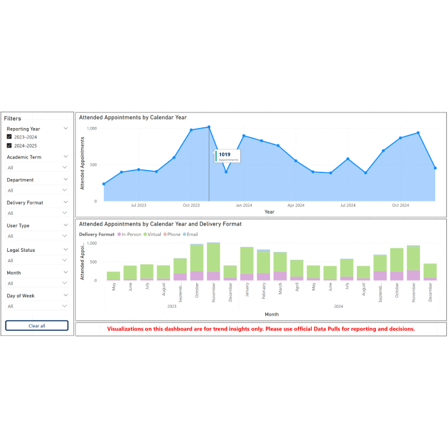Open the Department 'All' dropdown
The image size is (448, 448).
click(36, 191)
